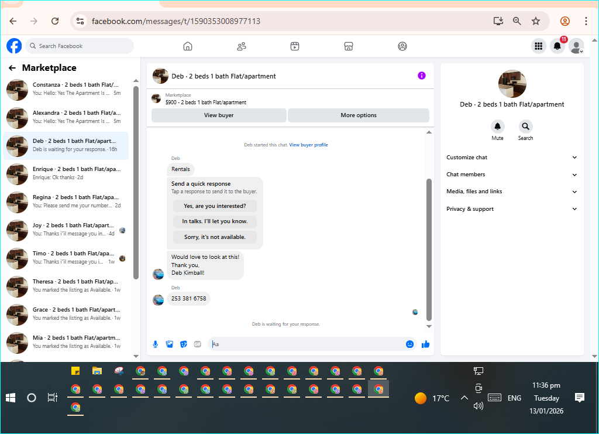The image size is (599, 434).
Task: Open the Reels video icon
Action: tap(295, 46)
